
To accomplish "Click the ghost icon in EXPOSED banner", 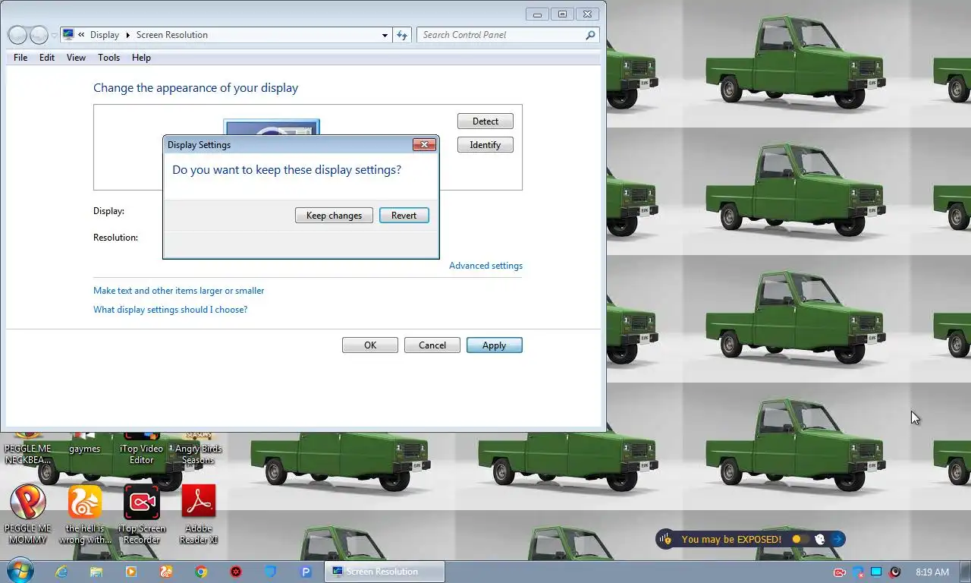I will (x=819, y=539).
